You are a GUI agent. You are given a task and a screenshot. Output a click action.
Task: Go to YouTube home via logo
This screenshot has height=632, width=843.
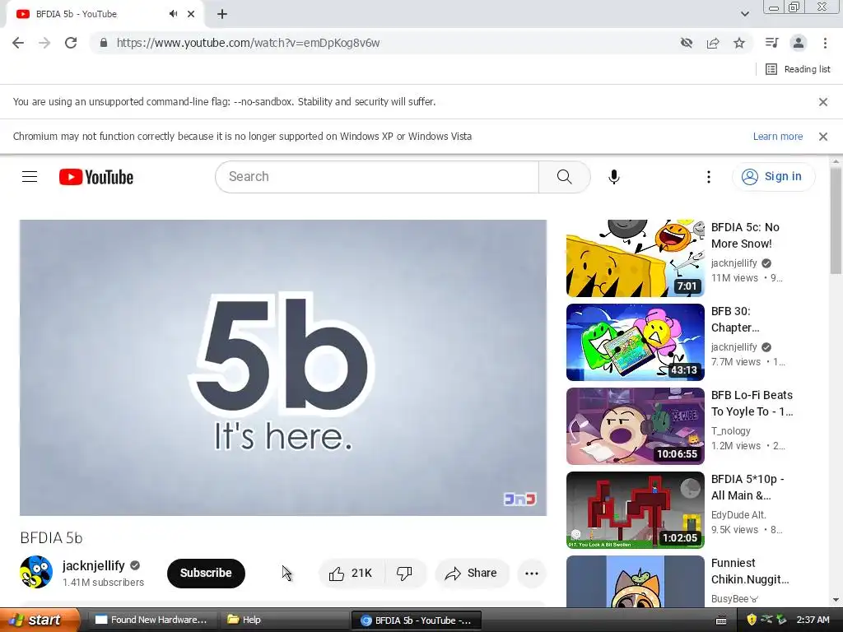pos(96,177)
